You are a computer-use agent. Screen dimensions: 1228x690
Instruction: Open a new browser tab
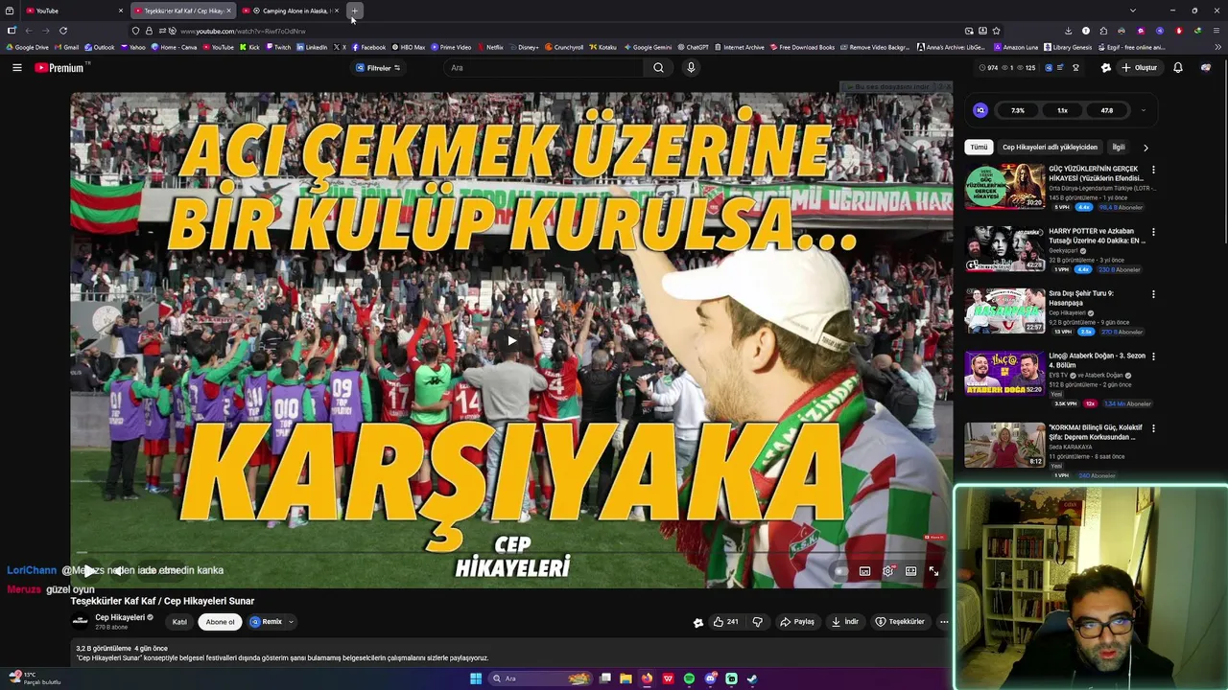pos(354,11)
